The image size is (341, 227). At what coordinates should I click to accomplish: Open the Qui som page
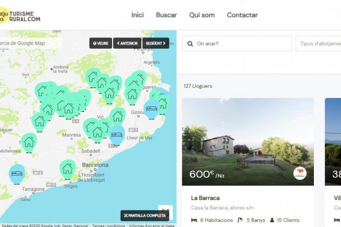(x=202, y=15)
